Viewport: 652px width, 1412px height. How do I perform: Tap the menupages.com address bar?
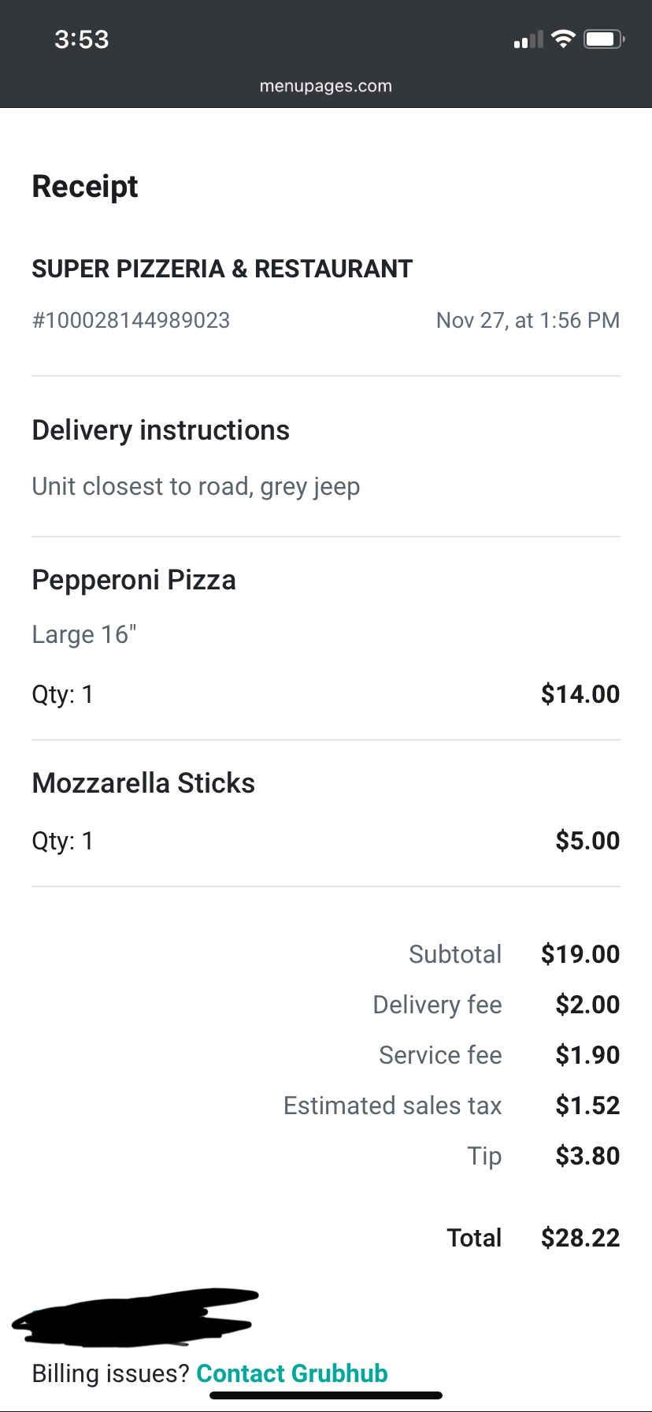(326, 86)
